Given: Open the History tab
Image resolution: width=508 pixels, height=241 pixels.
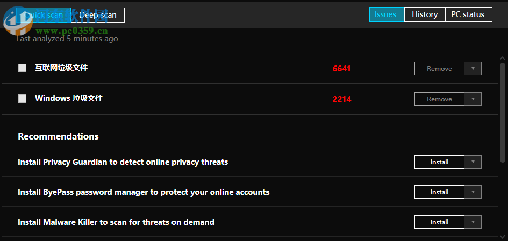Looking at the screenshot, I should [x=425, y=14].
